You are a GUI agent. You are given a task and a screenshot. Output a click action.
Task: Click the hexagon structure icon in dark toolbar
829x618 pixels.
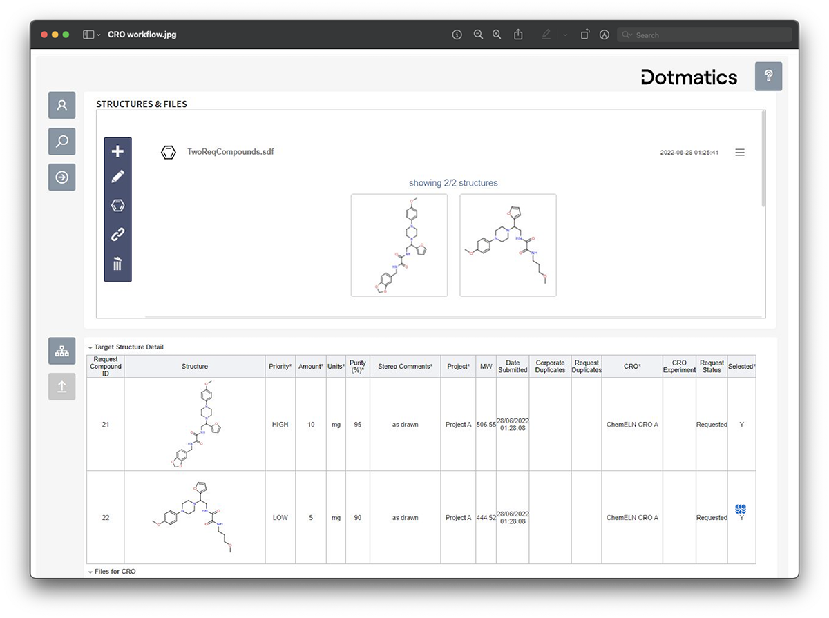[117, 206]
